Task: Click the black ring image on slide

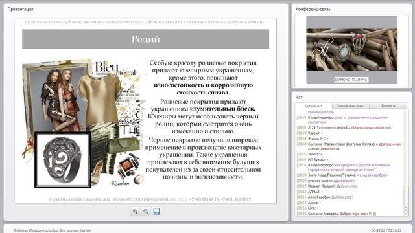Action: click(x=63, y=160)
